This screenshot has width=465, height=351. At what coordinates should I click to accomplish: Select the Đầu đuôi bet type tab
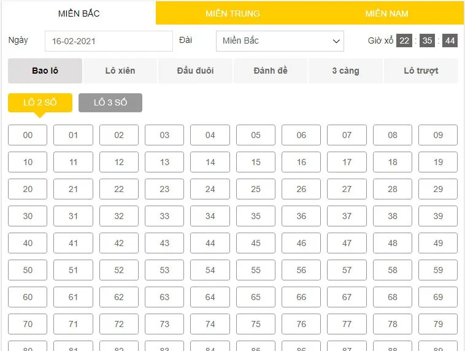coord(195,71)
